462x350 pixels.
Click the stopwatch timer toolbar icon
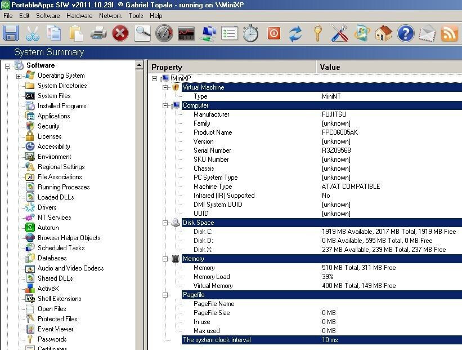(251, 33)
